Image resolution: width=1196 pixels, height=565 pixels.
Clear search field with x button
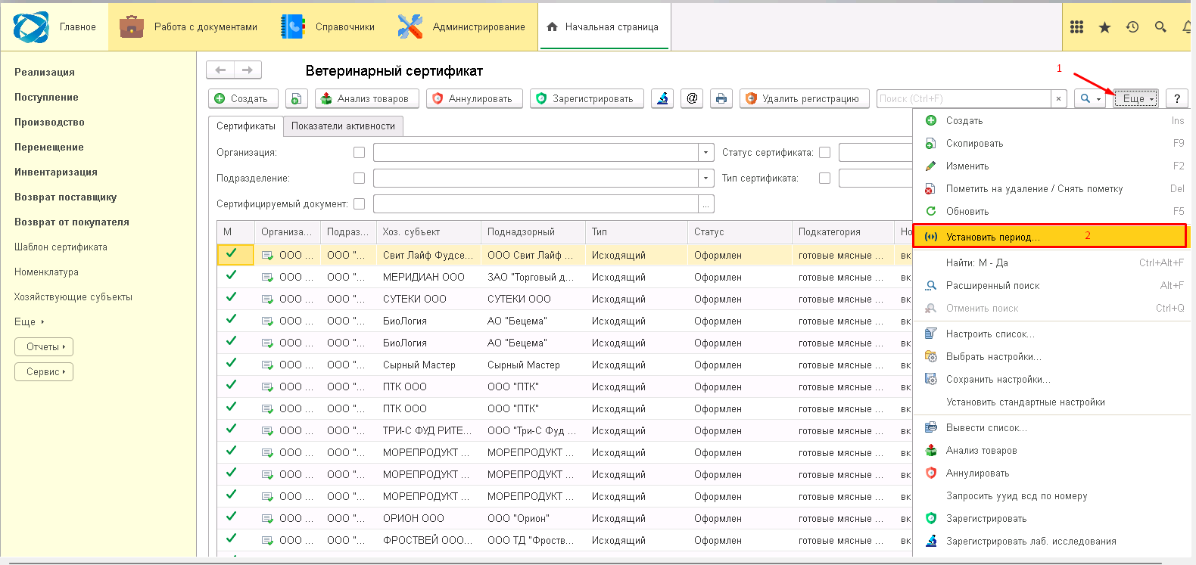coord(1058,98)
